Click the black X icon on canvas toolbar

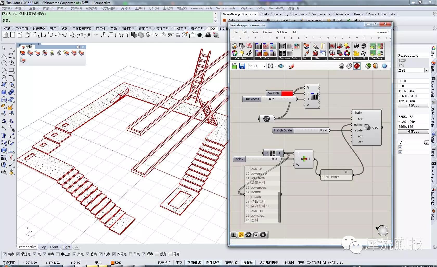263,235
